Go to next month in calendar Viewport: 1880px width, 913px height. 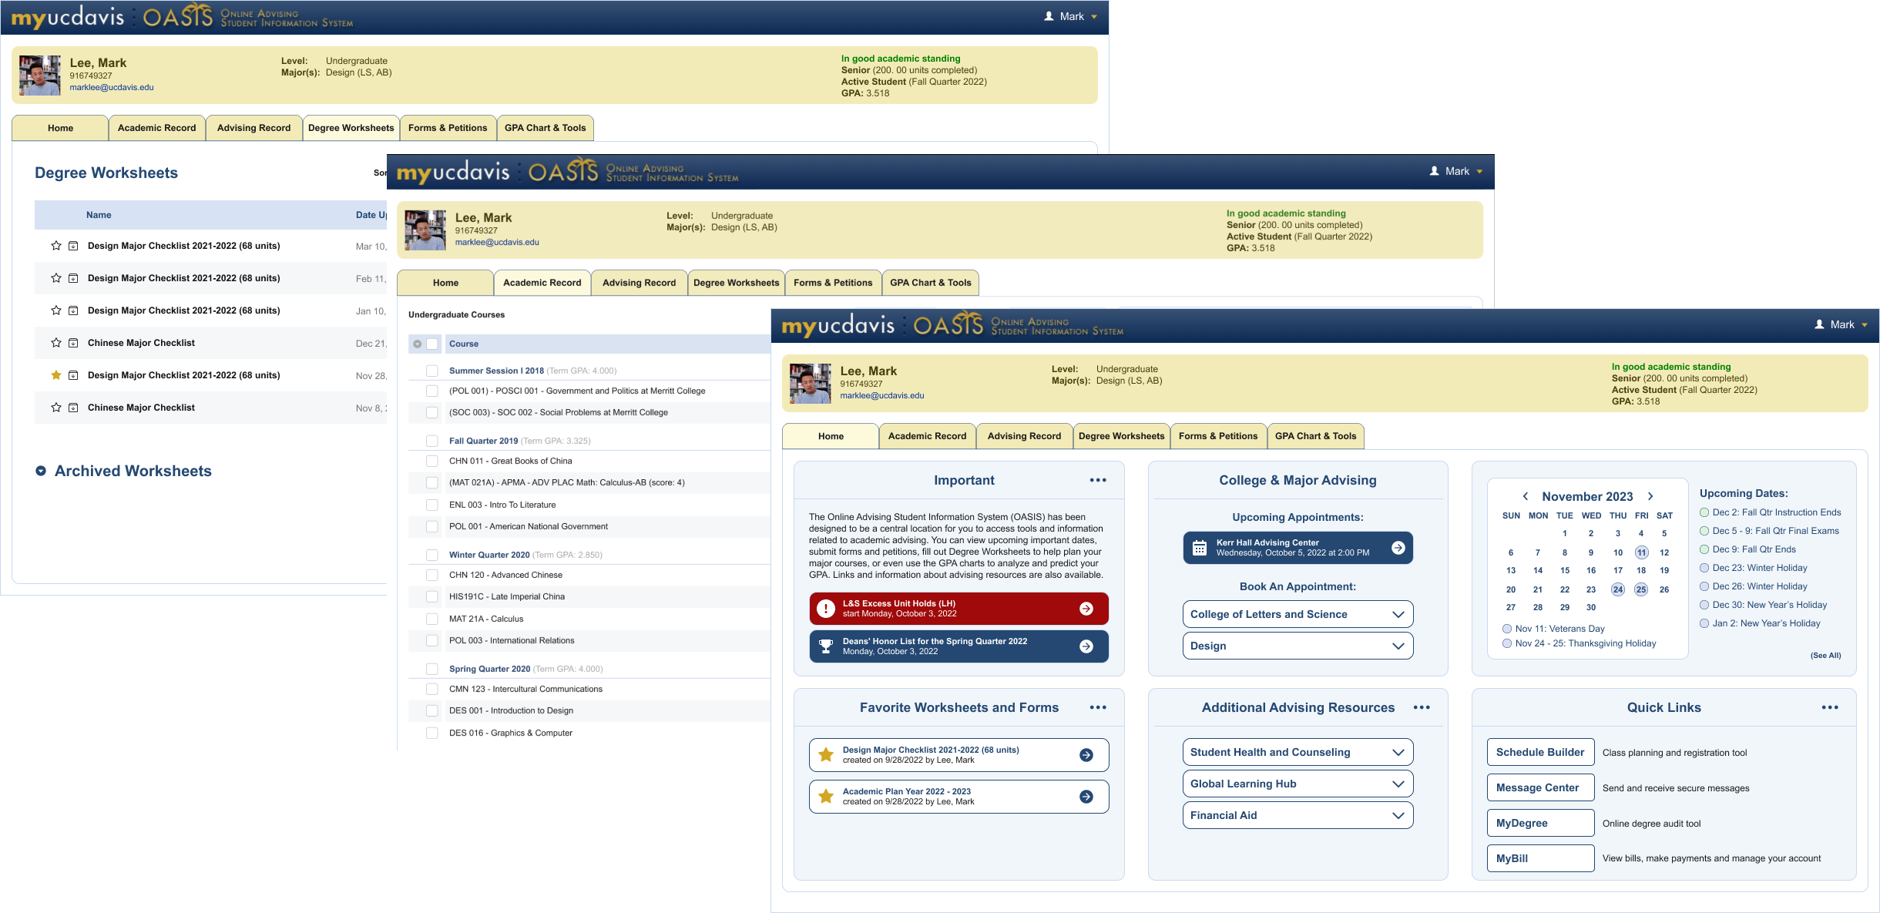tap(1650, 496)
